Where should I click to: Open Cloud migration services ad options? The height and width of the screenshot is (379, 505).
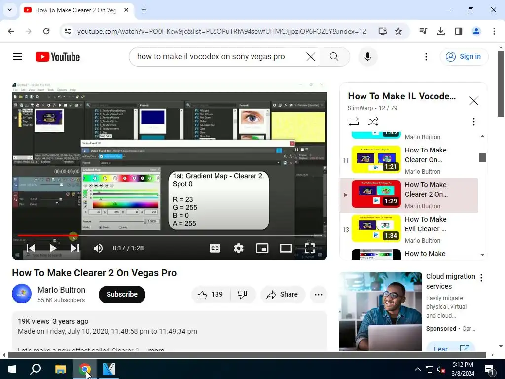pyautogui.click(x=481, y=278)
